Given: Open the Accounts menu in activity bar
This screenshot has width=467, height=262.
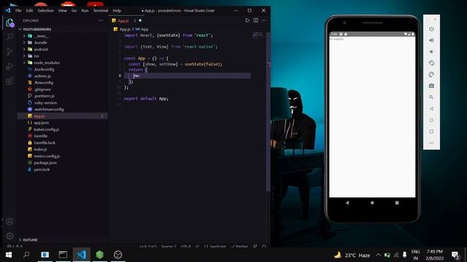Looking at the screenshot, I should click(x=9, y=221).
